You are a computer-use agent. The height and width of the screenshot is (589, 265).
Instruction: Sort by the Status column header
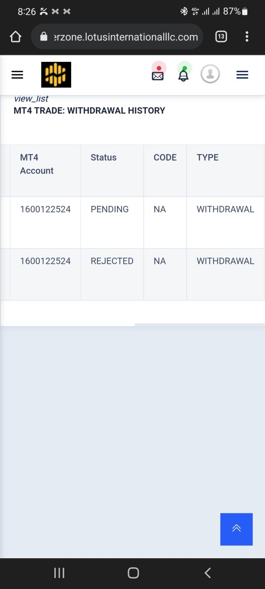point(103,157)
